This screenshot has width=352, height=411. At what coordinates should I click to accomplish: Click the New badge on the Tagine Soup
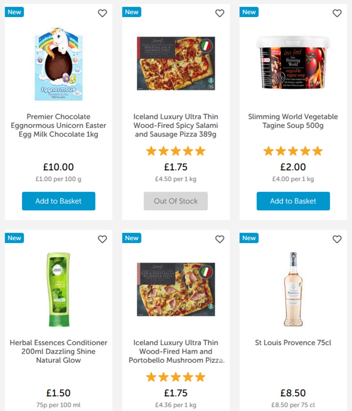[x=249, y=12]
